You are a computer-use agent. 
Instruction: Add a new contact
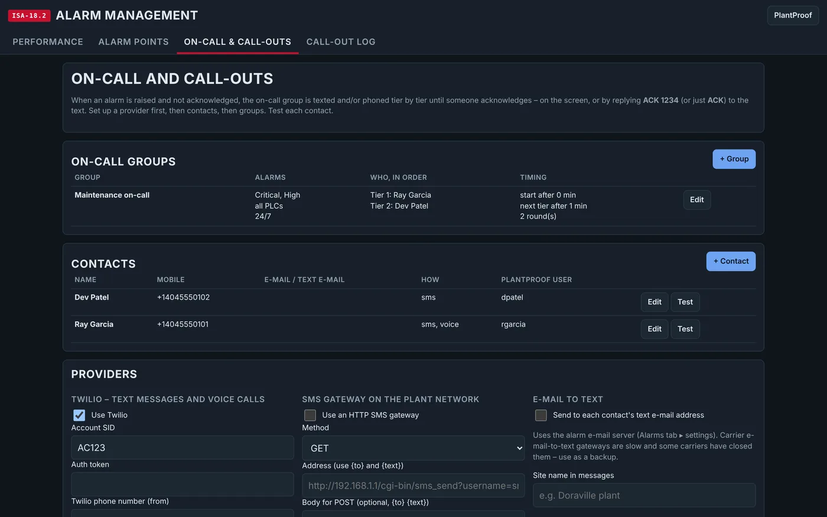pyautogui.click(x=731, y=261)
